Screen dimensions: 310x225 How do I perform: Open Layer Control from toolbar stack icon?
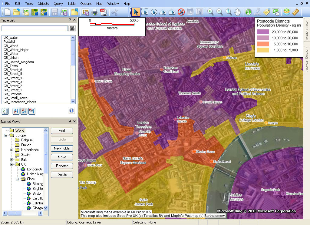tap(286, 12)
